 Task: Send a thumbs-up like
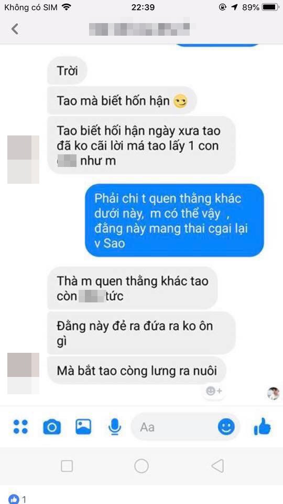(262, 426)
